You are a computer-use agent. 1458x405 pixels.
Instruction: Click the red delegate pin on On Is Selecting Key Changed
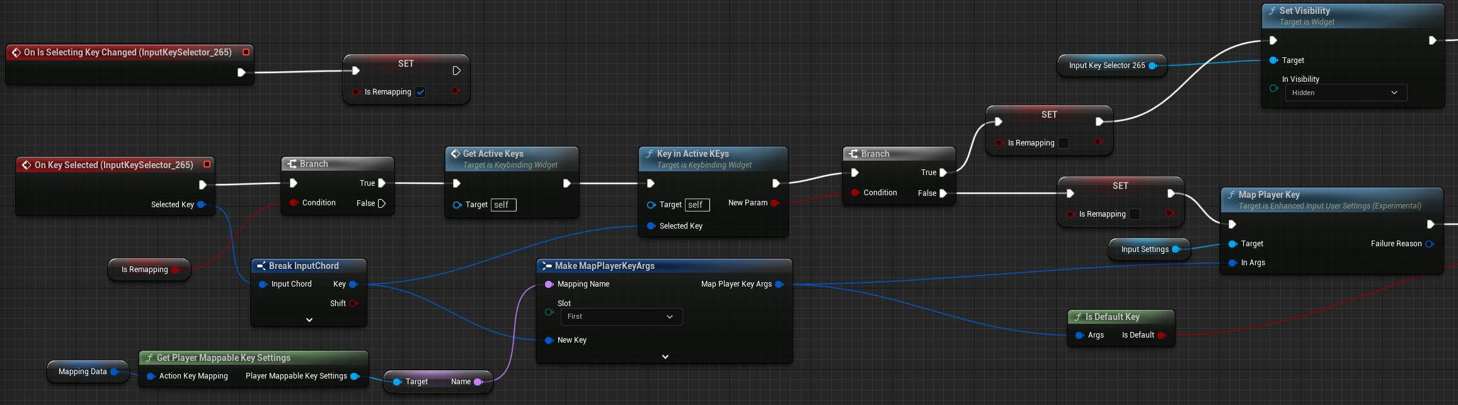tap(246, 52)
